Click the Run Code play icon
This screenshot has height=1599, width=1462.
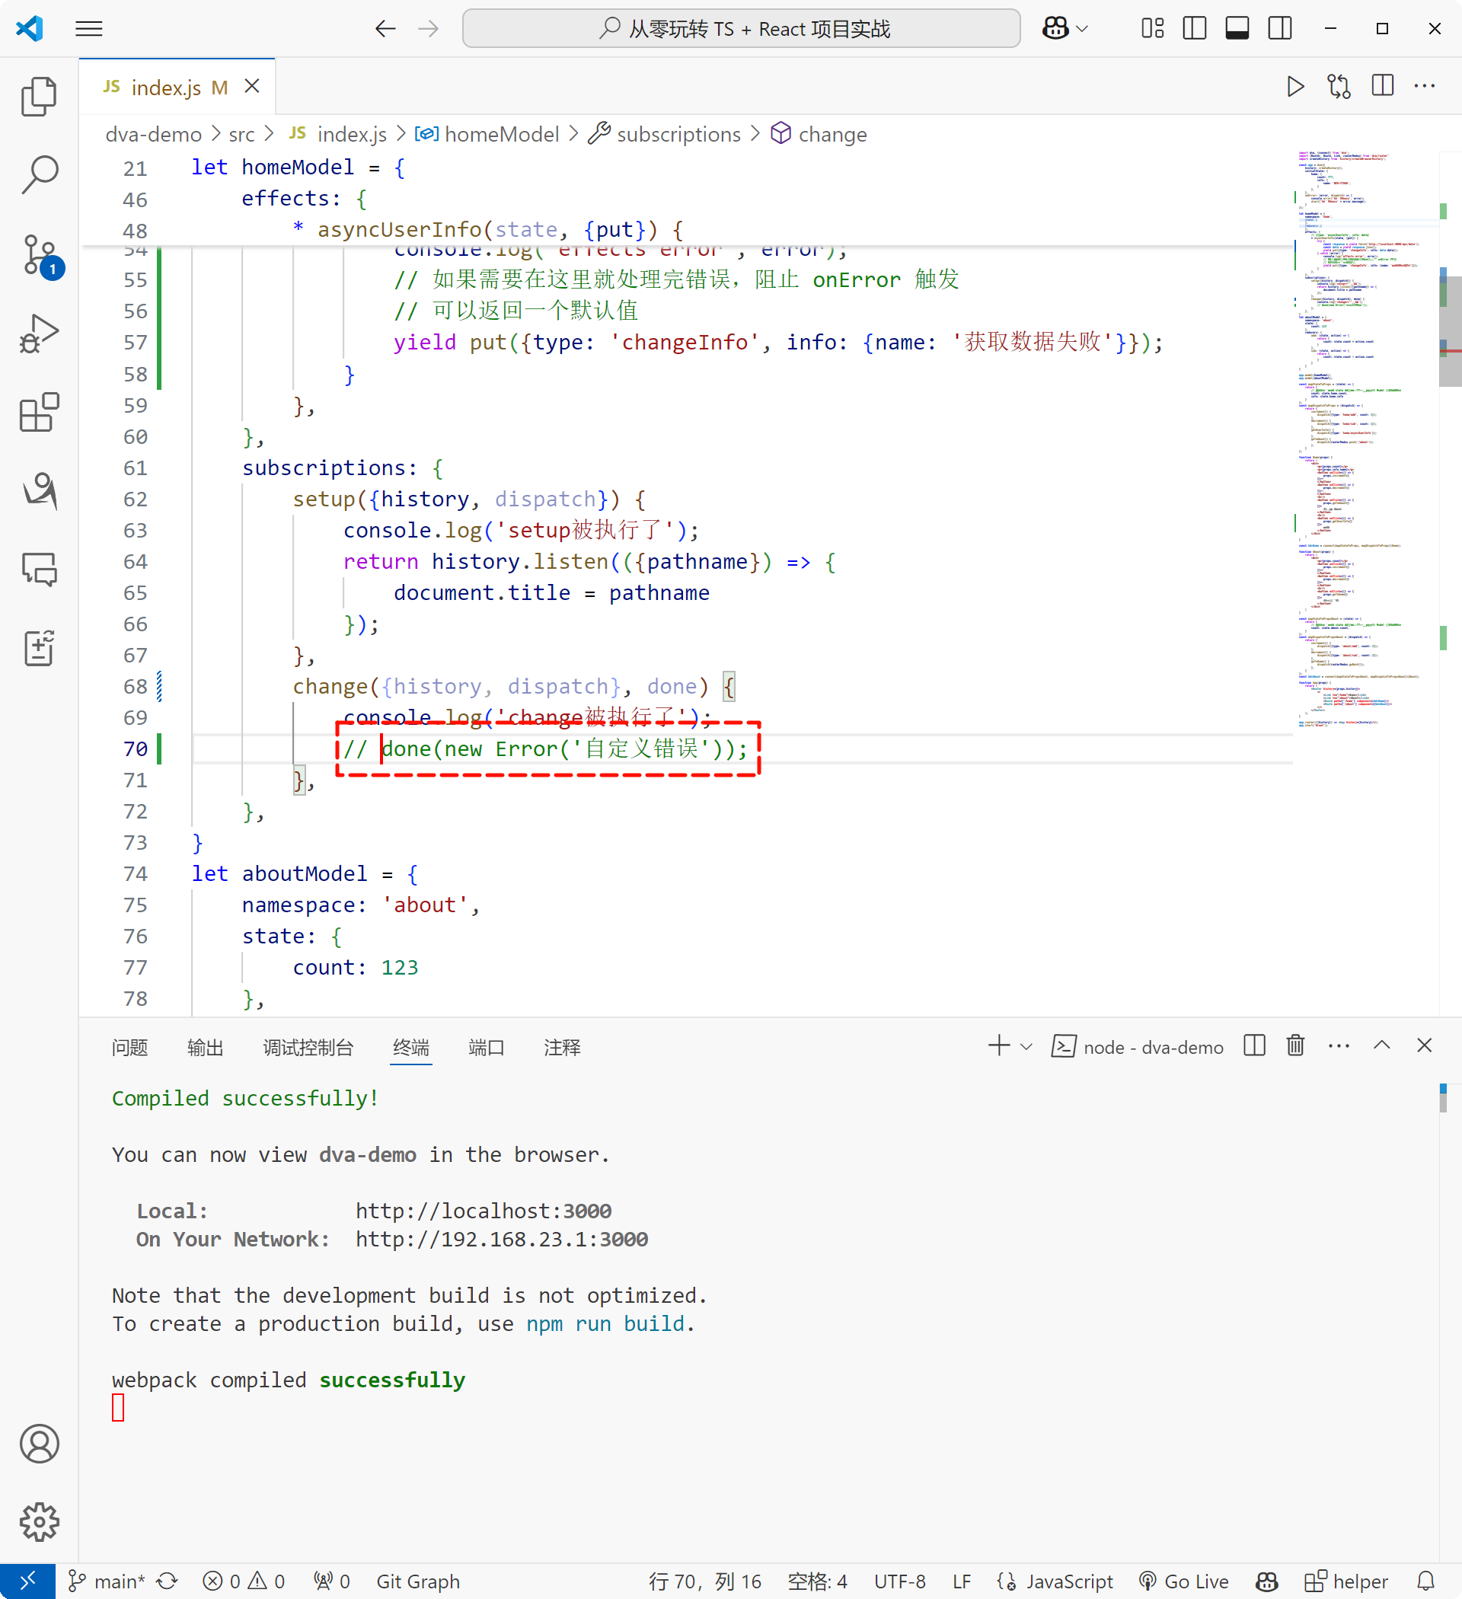tap(1294, 85)
